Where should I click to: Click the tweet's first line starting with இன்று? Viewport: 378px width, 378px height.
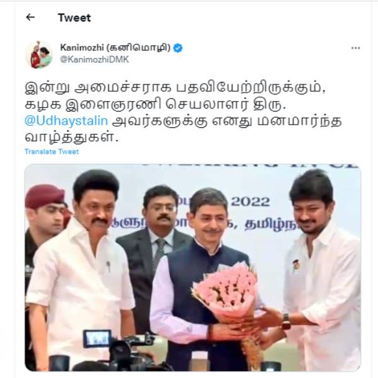[x=175, y=88]
